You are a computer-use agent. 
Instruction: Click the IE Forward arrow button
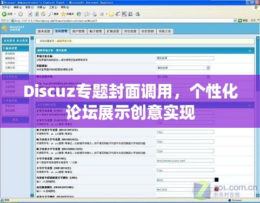pyautogui.click(x=21, y=14)
